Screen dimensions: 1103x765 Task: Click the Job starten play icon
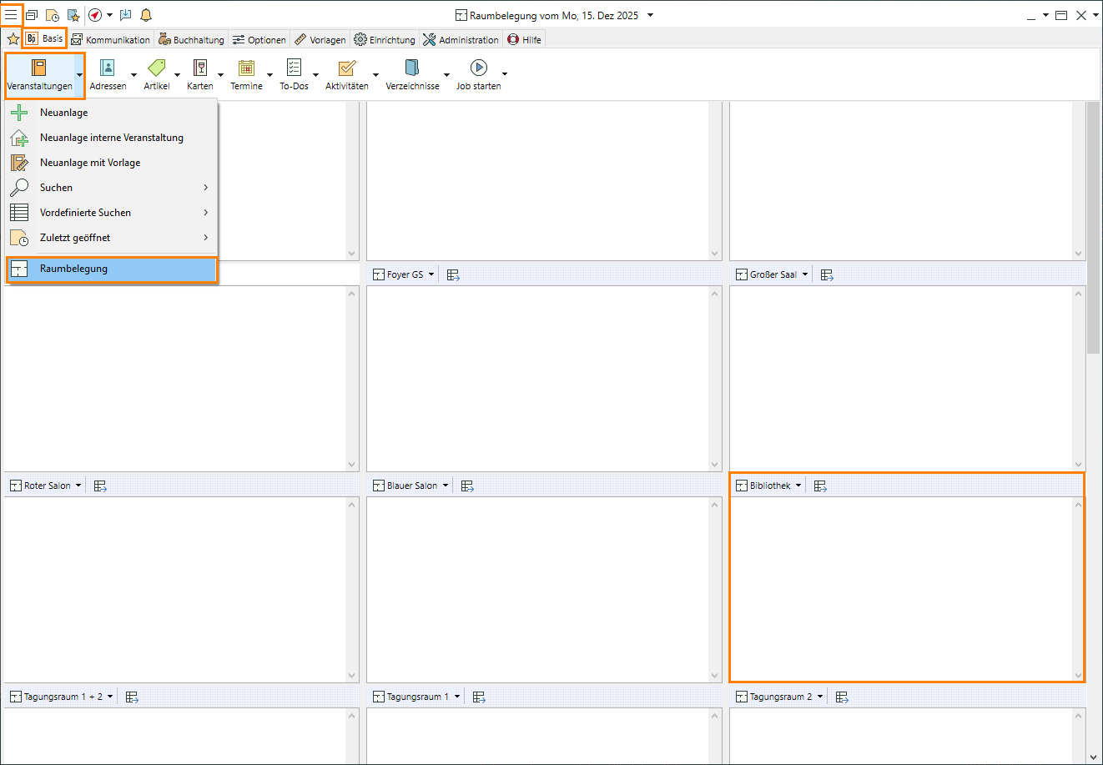tap(478, 68)
